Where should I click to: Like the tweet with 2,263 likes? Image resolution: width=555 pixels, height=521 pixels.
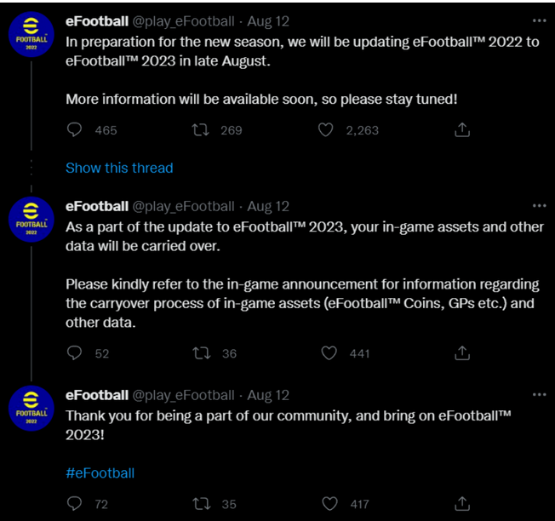[x=325, y=130]
